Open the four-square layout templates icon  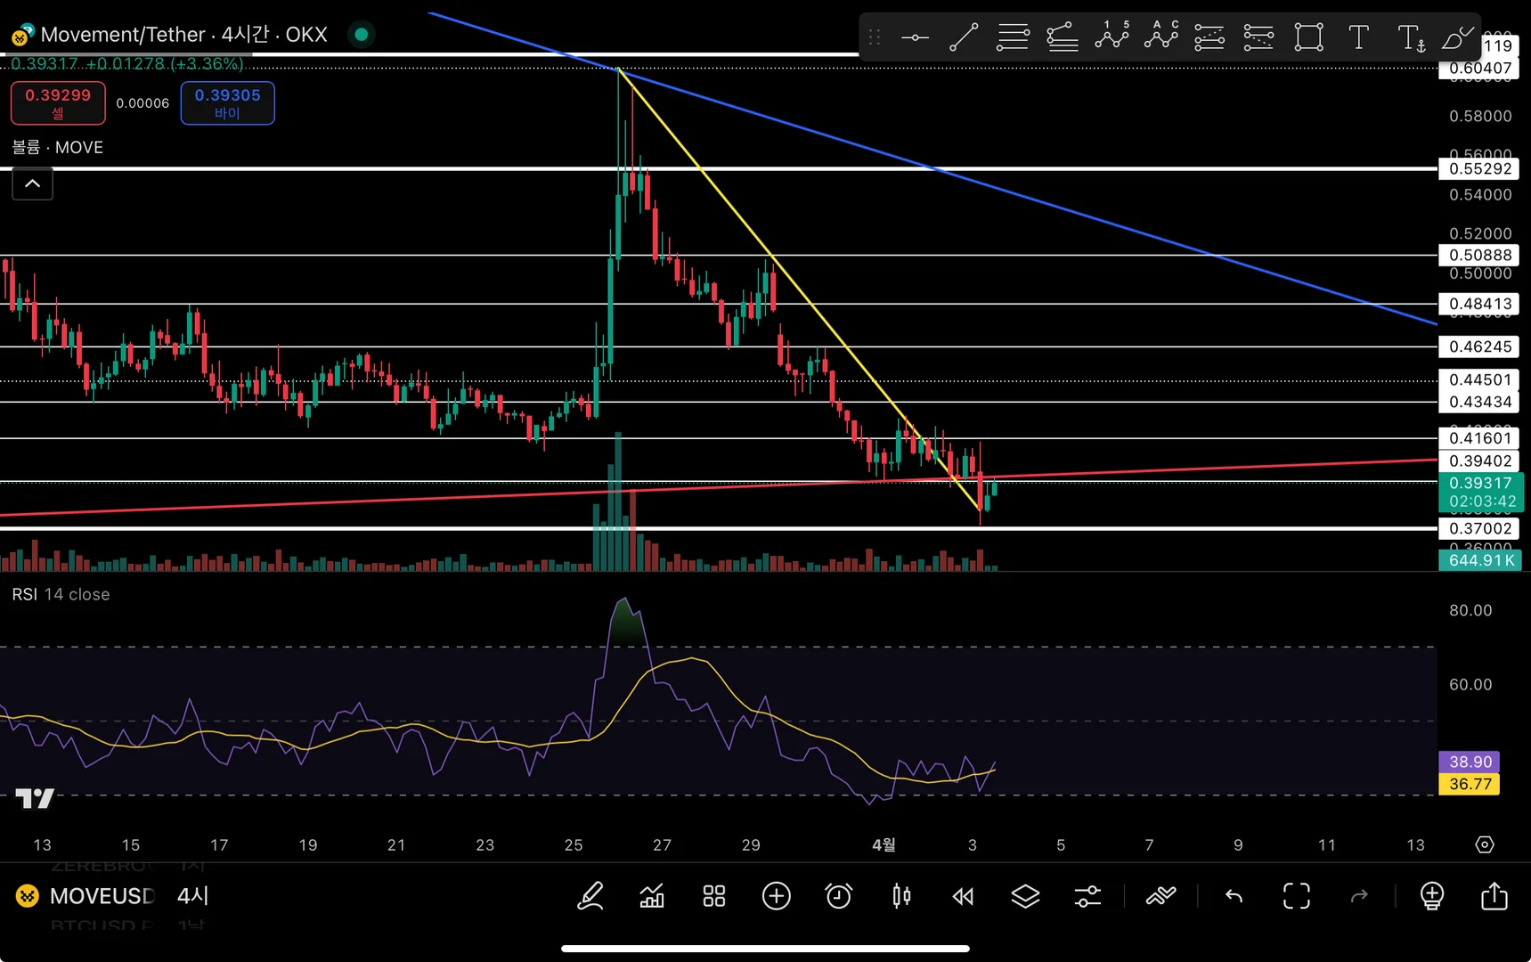pyautogui.click(x=714, y=896)
